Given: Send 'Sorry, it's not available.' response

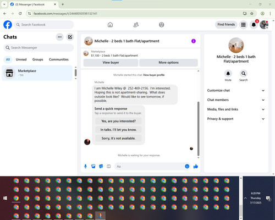Looking at the screenshot, I should [x=118, y=138].
